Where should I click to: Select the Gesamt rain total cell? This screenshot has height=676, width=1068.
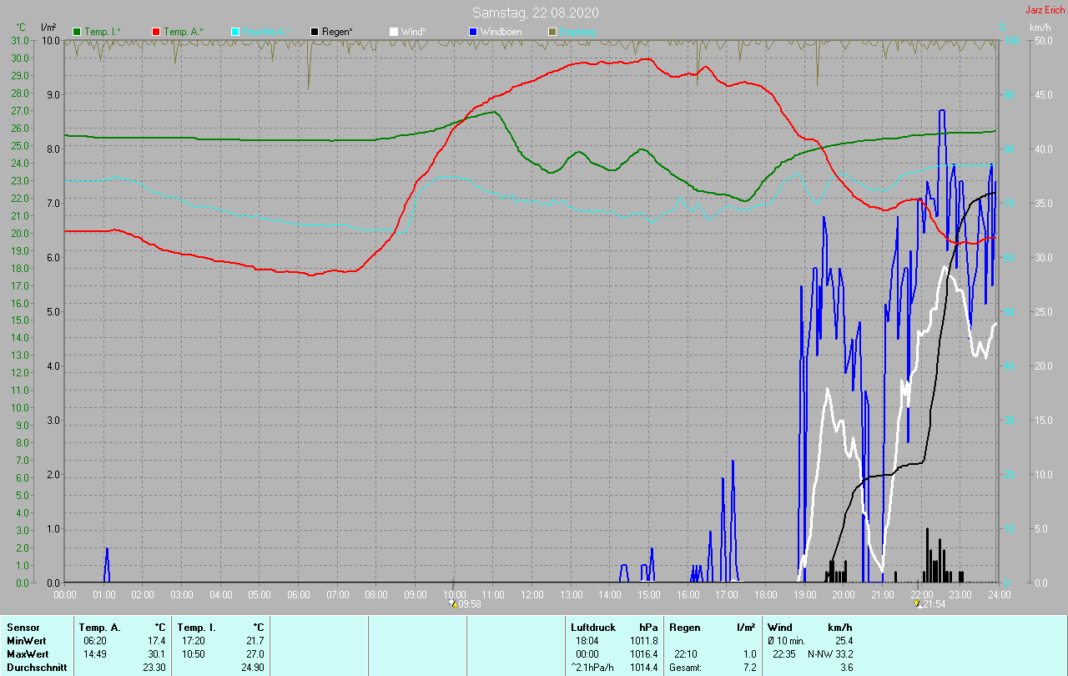(713, 668)
